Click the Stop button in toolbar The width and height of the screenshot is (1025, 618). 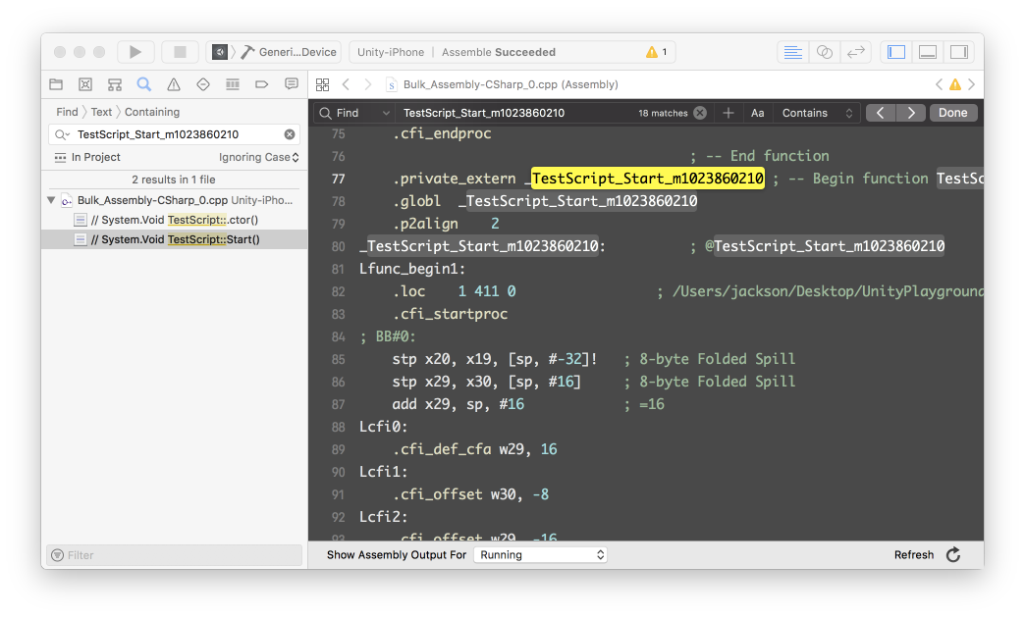click(180, 52)
